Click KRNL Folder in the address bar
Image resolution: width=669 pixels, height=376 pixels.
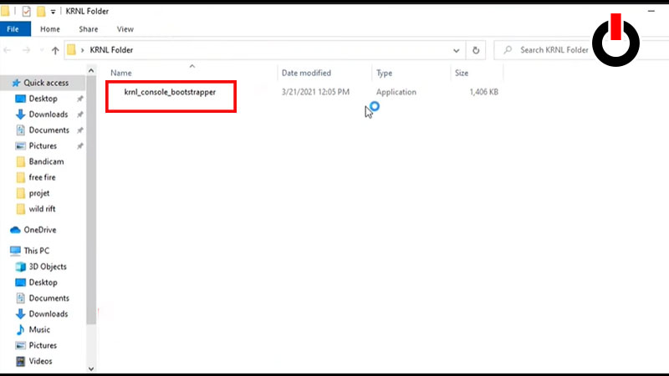pos(111,50)
